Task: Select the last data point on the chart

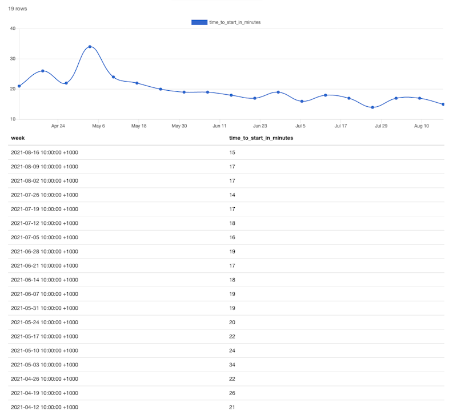Action: coord(443,104)
